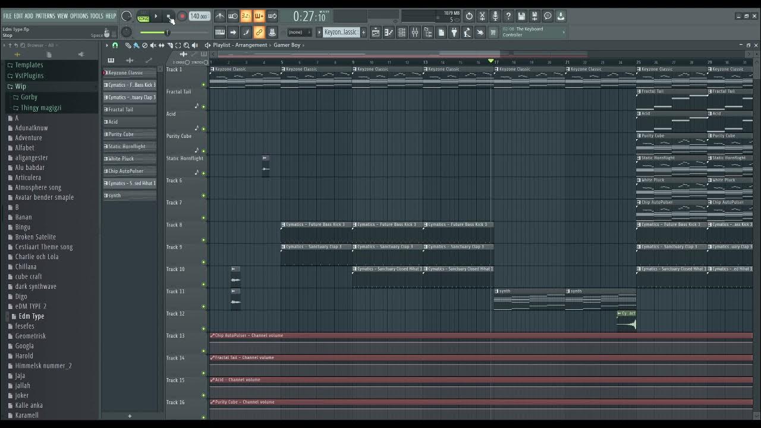
Task: Click the main volume knob
Action: point(127,16)
